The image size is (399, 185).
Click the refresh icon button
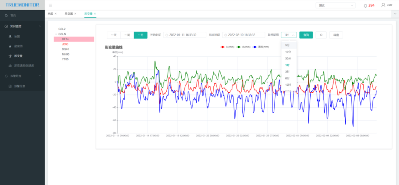pyautogui.click(x=321, y=35)
